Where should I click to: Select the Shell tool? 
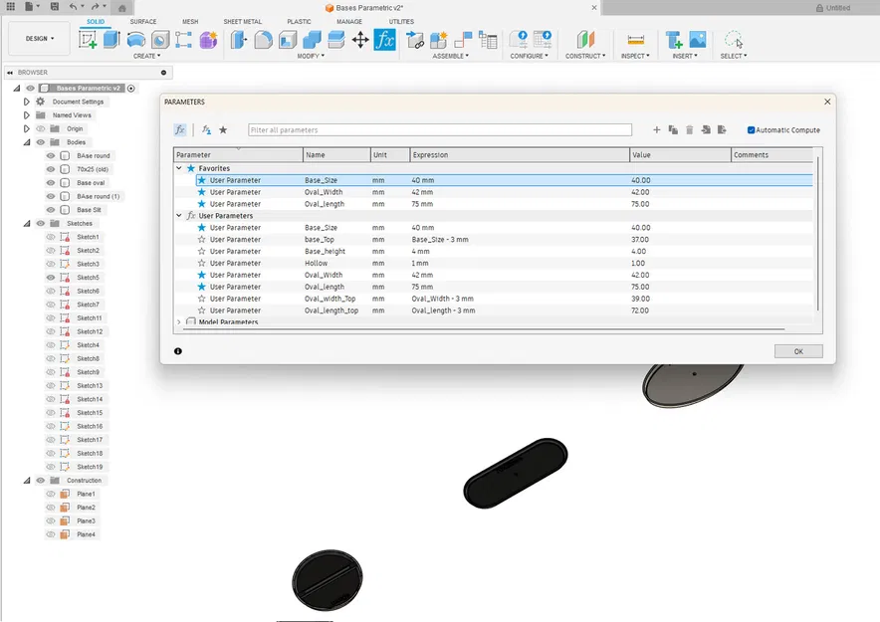(x=288, y=40)
